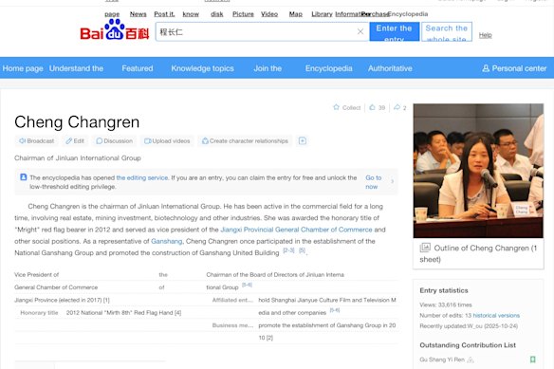Screen dimensions: 554x369
Task: Click the know top link
Action: [191, 14]
